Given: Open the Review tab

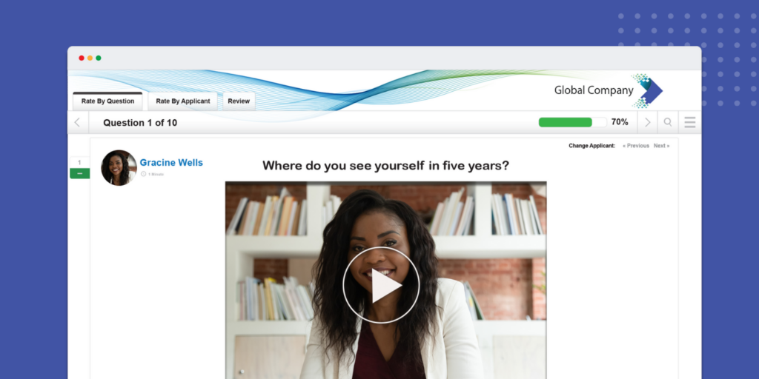Looking at the screenshot, I should click(239, 101).
